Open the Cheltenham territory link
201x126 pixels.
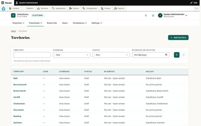(x=19, y=104)
